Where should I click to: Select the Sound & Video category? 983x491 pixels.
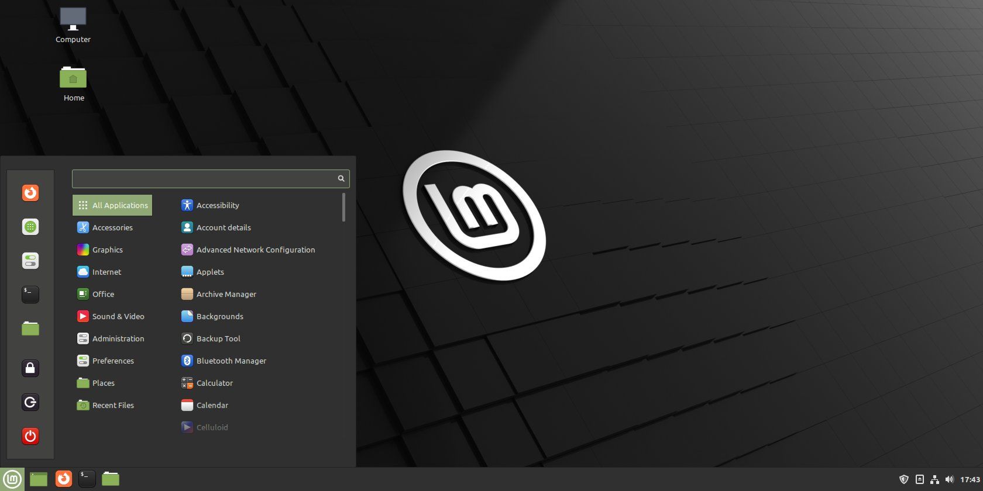pyautogui.click(x=112, y=316)
